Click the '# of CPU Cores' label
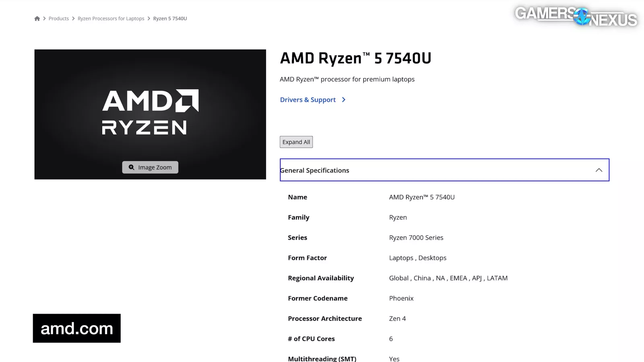This screenshot has height=362, width=644. point(311,339)
